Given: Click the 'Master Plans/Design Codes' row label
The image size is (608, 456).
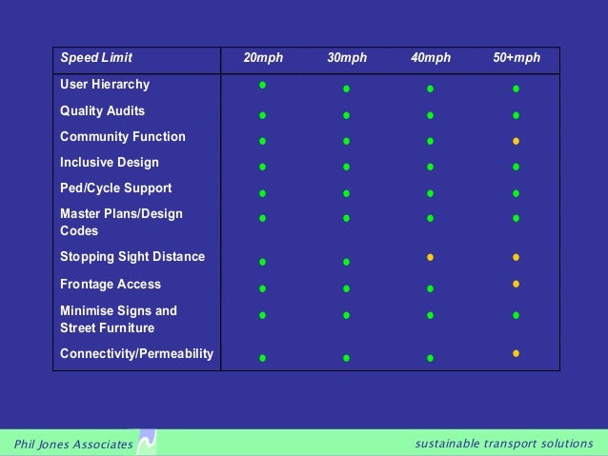Looking at the screenshot, I should point(121,222).
